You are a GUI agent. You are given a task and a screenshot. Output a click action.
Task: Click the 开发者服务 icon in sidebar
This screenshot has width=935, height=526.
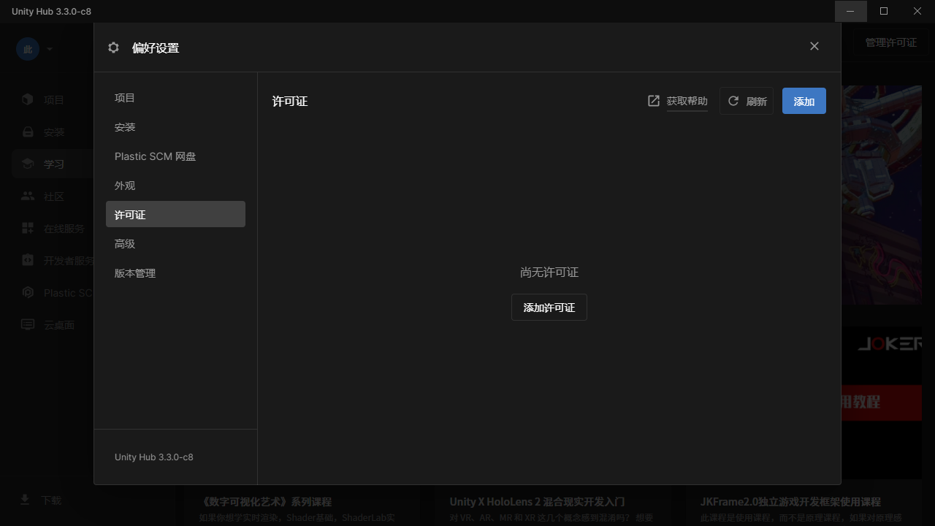click(28, 260)
